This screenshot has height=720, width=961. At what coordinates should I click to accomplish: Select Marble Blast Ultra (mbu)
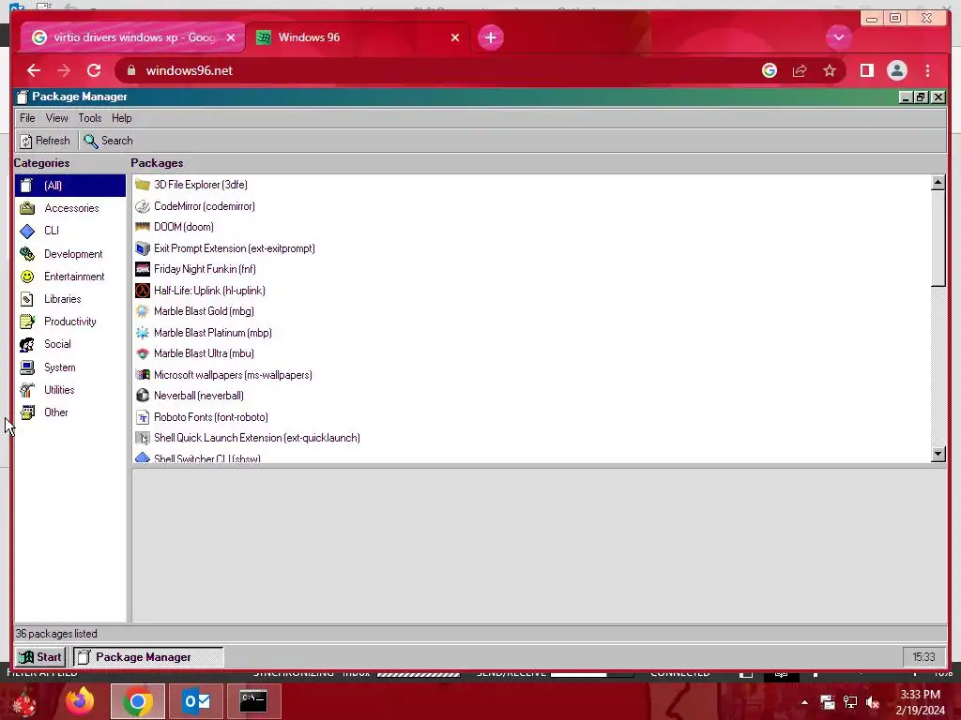[x=195, y=353]
